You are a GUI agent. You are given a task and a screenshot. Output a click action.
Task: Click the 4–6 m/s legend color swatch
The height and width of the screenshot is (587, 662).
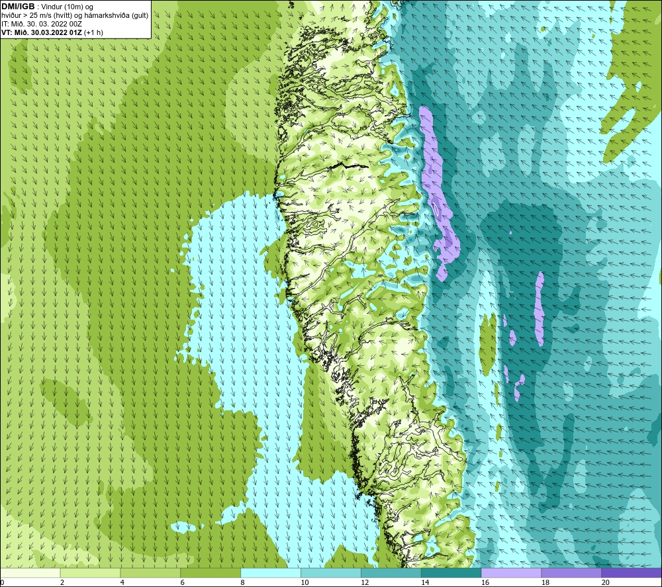point(150,573)
